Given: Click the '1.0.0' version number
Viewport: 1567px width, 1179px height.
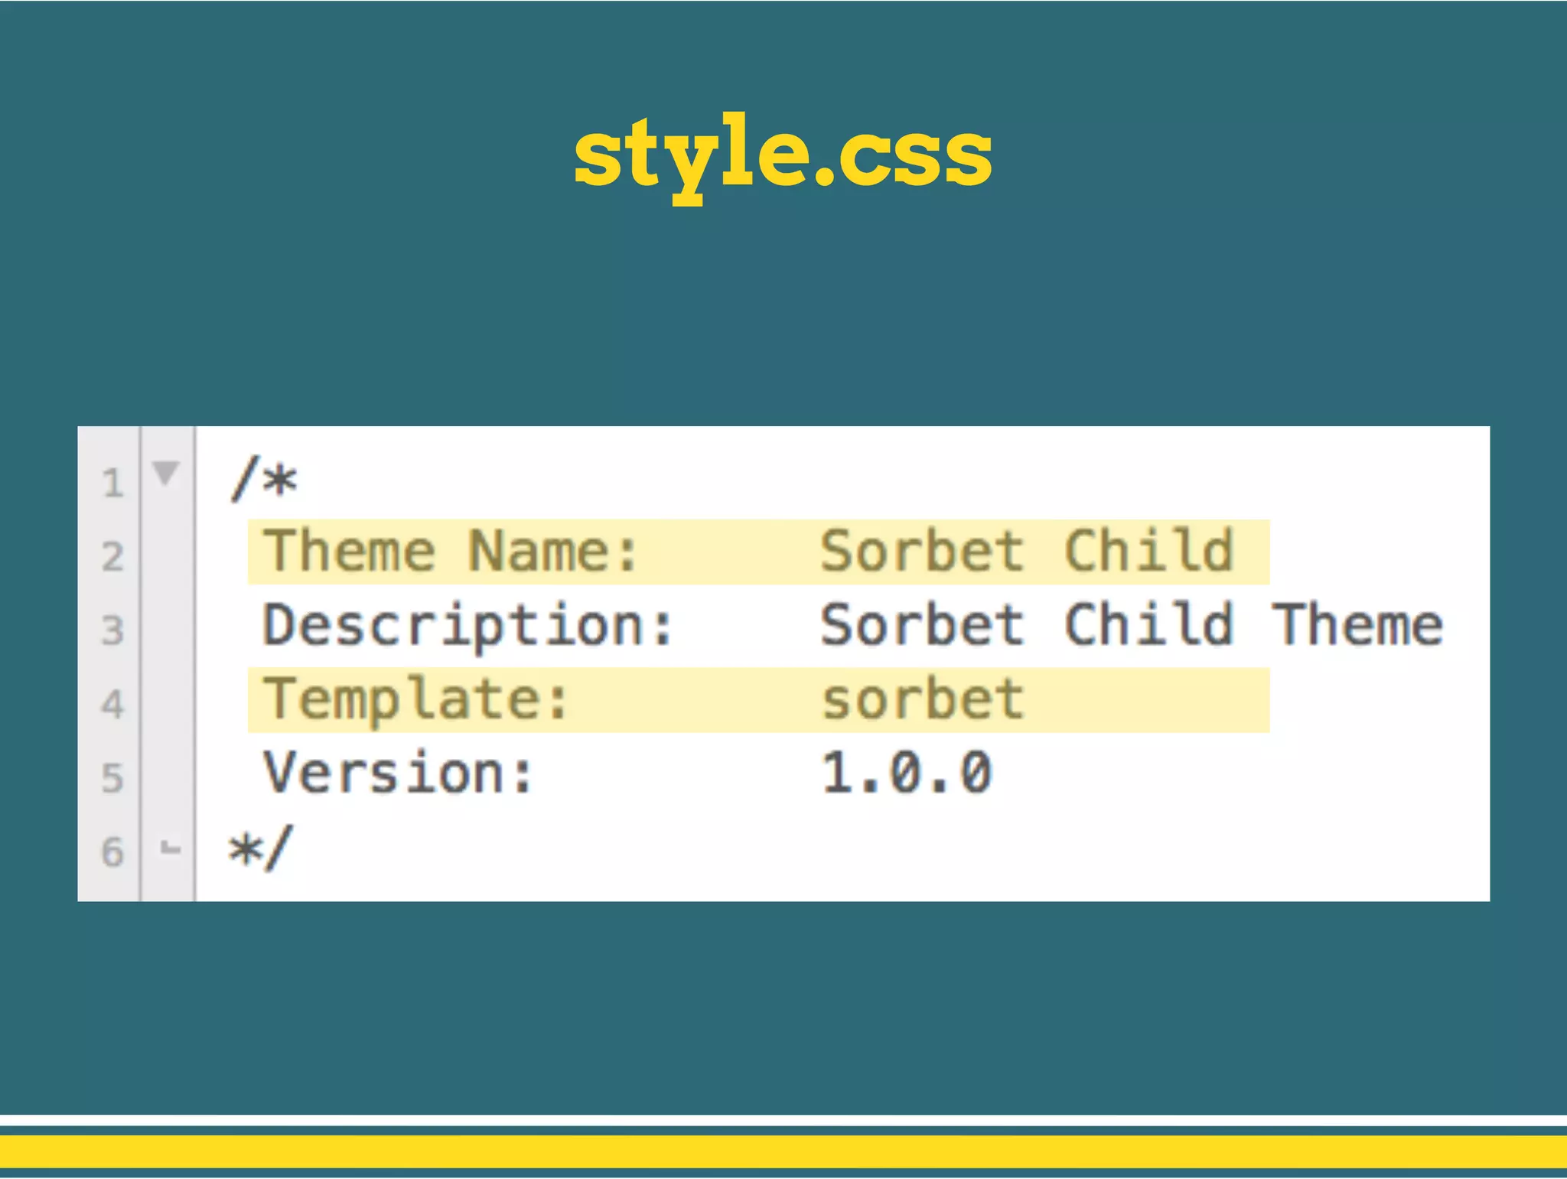Looking at the screenshot, I should click(907, 773).
